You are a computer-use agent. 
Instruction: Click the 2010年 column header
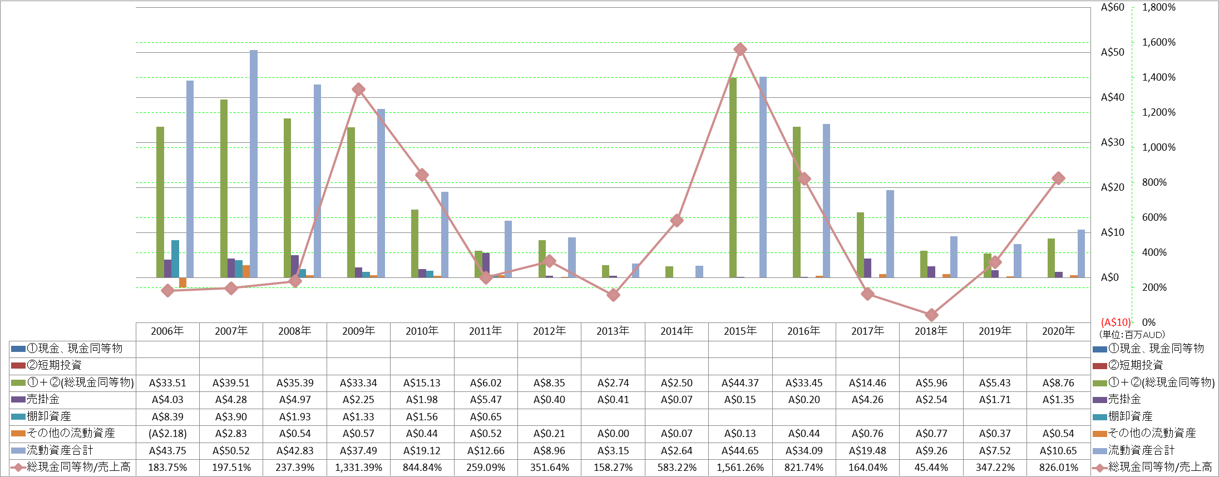[x=422, y=331]
